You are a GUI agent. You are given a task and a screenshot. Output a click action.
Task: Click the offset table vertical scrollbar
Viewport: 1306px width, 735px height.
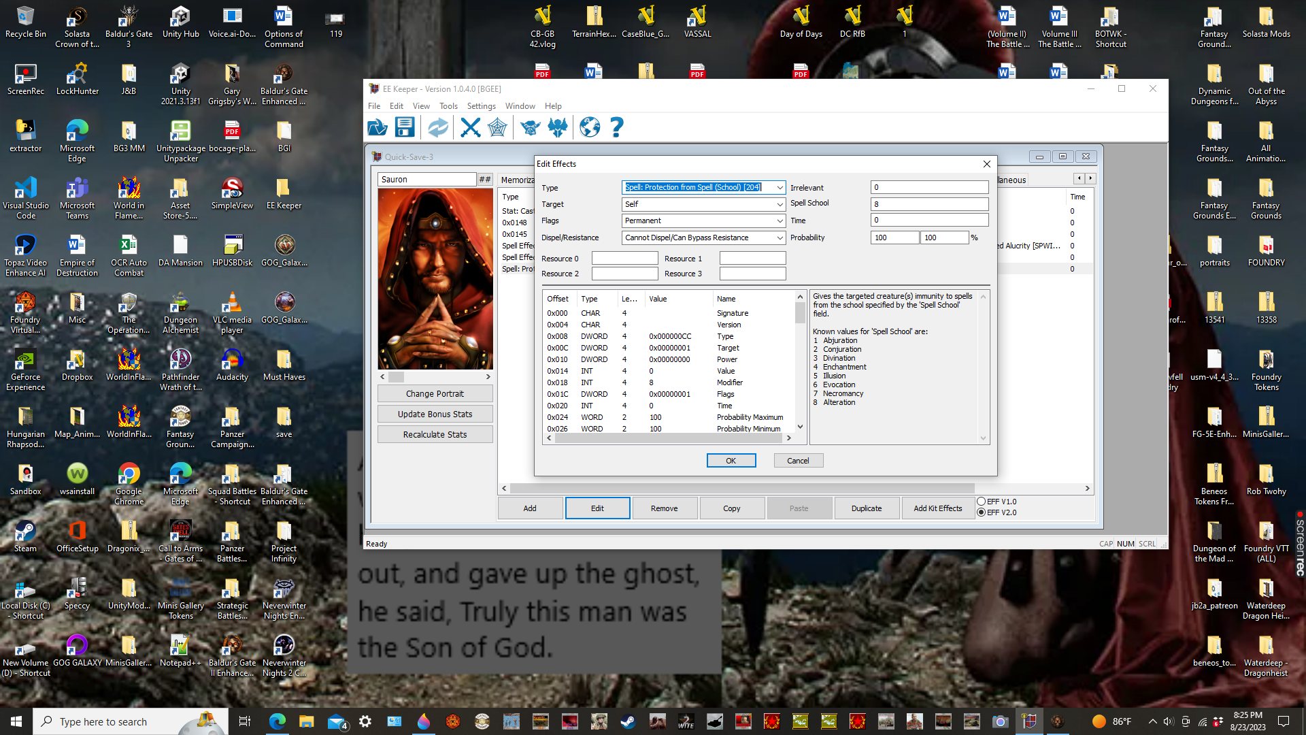(x=800, y=361)
